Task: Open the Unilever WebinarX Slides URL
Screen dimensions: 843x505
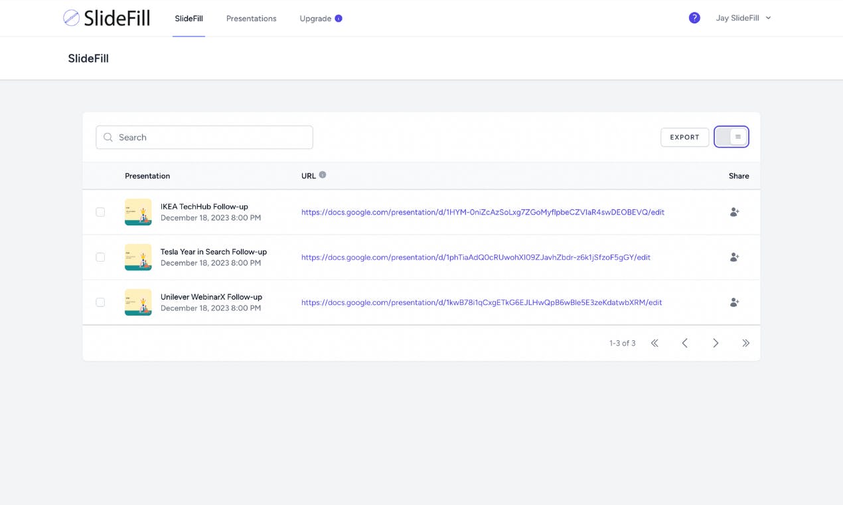Action: point(481,302)
